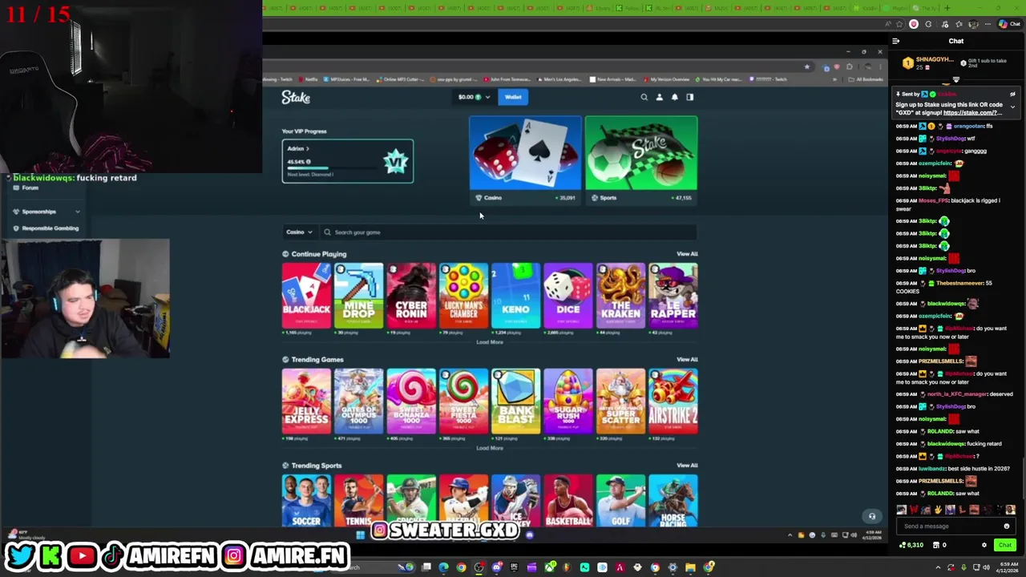Open the Stake notifications bell
1026x577 pixels.
(674, 97)
